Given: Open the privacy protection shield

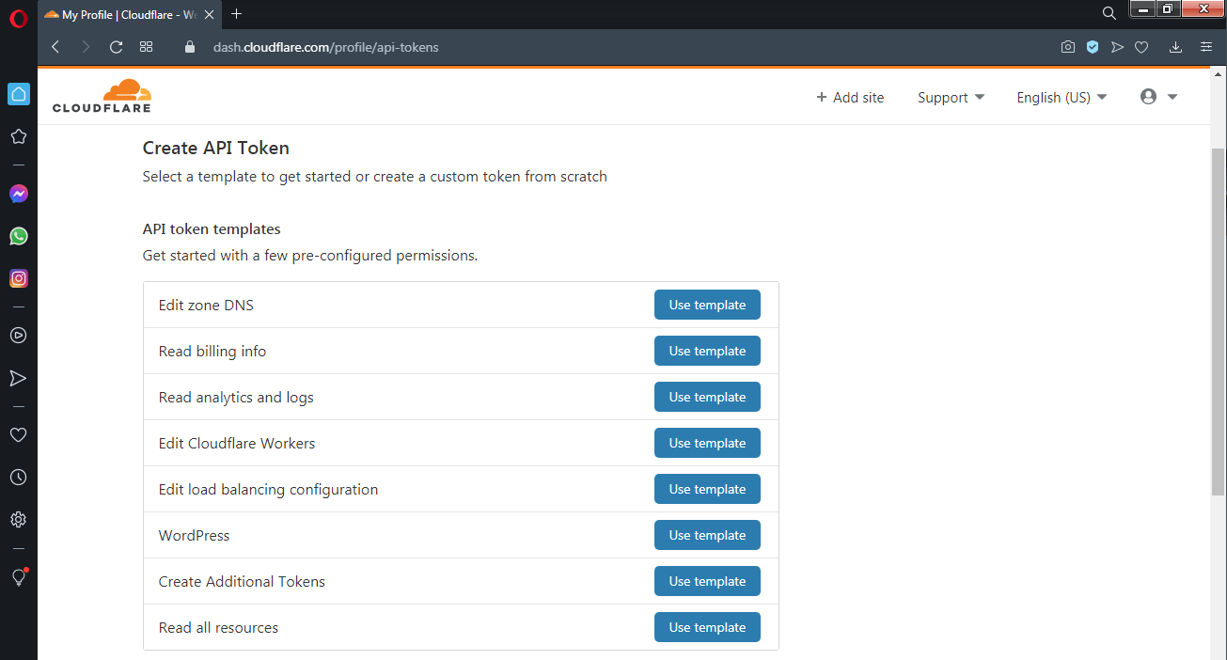Looking at the screenshot, I should point(1093,47).
